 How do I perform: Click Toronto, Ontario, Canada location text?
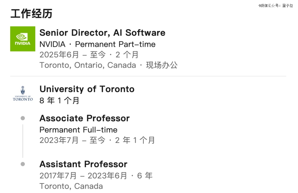pyautogui.click(x=88, y=65)
